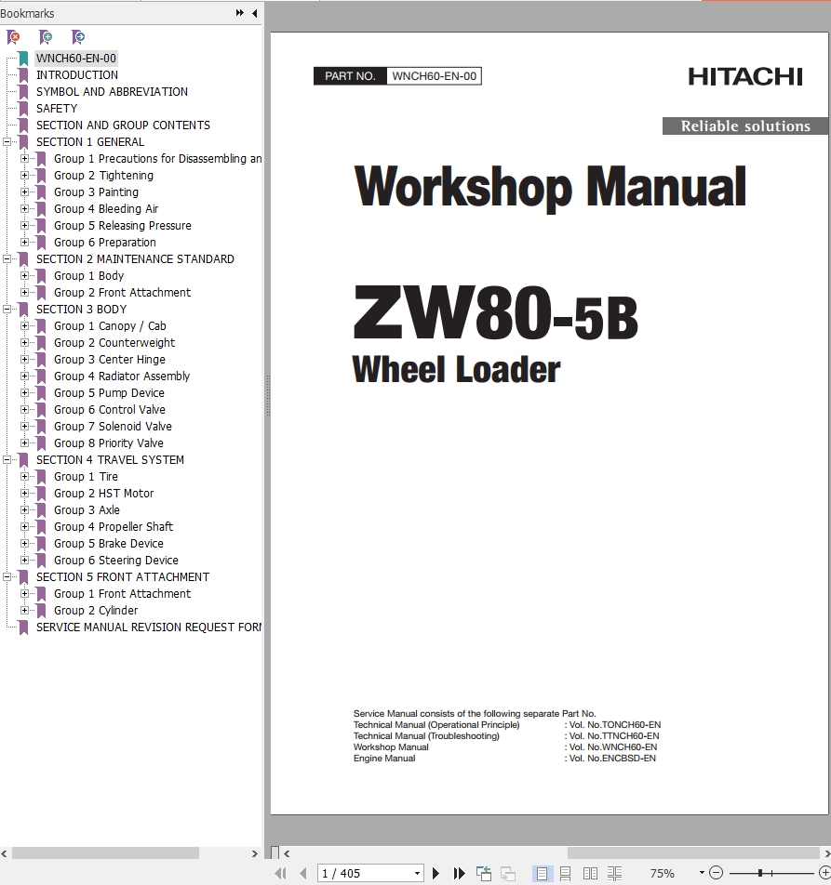
Task: Open Group 8 Priority Valve bookmark
Action: pos(109,443)
